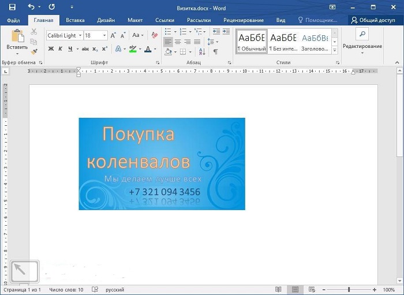Screen dimensions: 404x295
Task: Toggle Italic (К) formatting
Action: pyautogui.click(x=59, y=49)
